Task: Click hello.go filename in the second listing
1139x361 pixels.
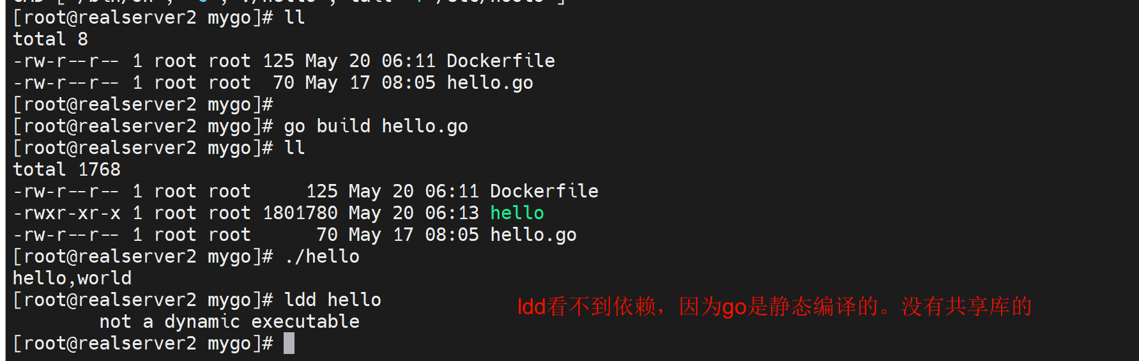Action: pyautogui.click(x=533, y=234)
